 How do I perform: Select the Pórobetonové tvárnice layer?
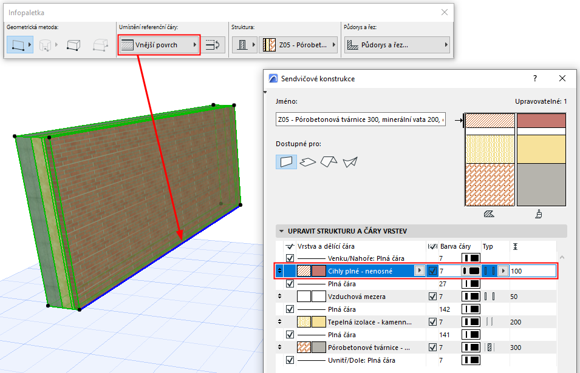(416, 347)
